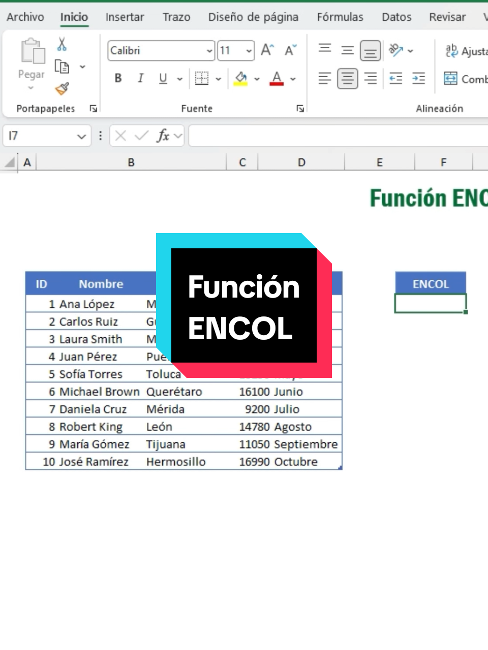Open the Portapapeles dialog launcher
The width and height of the screenshot is (488, 650).
94,108
